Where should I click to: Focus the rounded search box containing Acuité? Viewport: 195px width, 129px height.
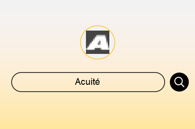pyautogui.click(x=88, y=82)
